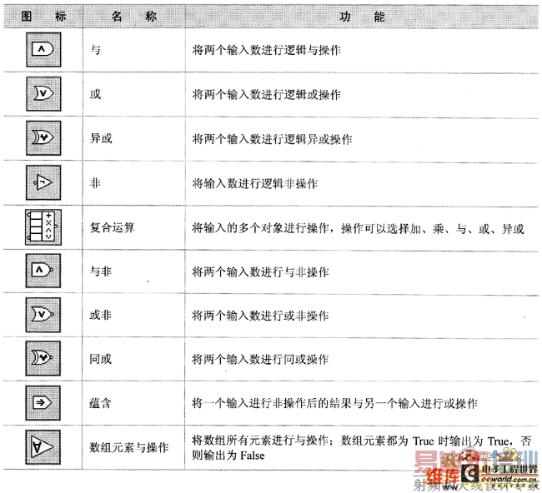The width and height of the screenshot is (542, 493).
Task: Click the AND (与) gate icon
Action: click(x=43, y=50)
